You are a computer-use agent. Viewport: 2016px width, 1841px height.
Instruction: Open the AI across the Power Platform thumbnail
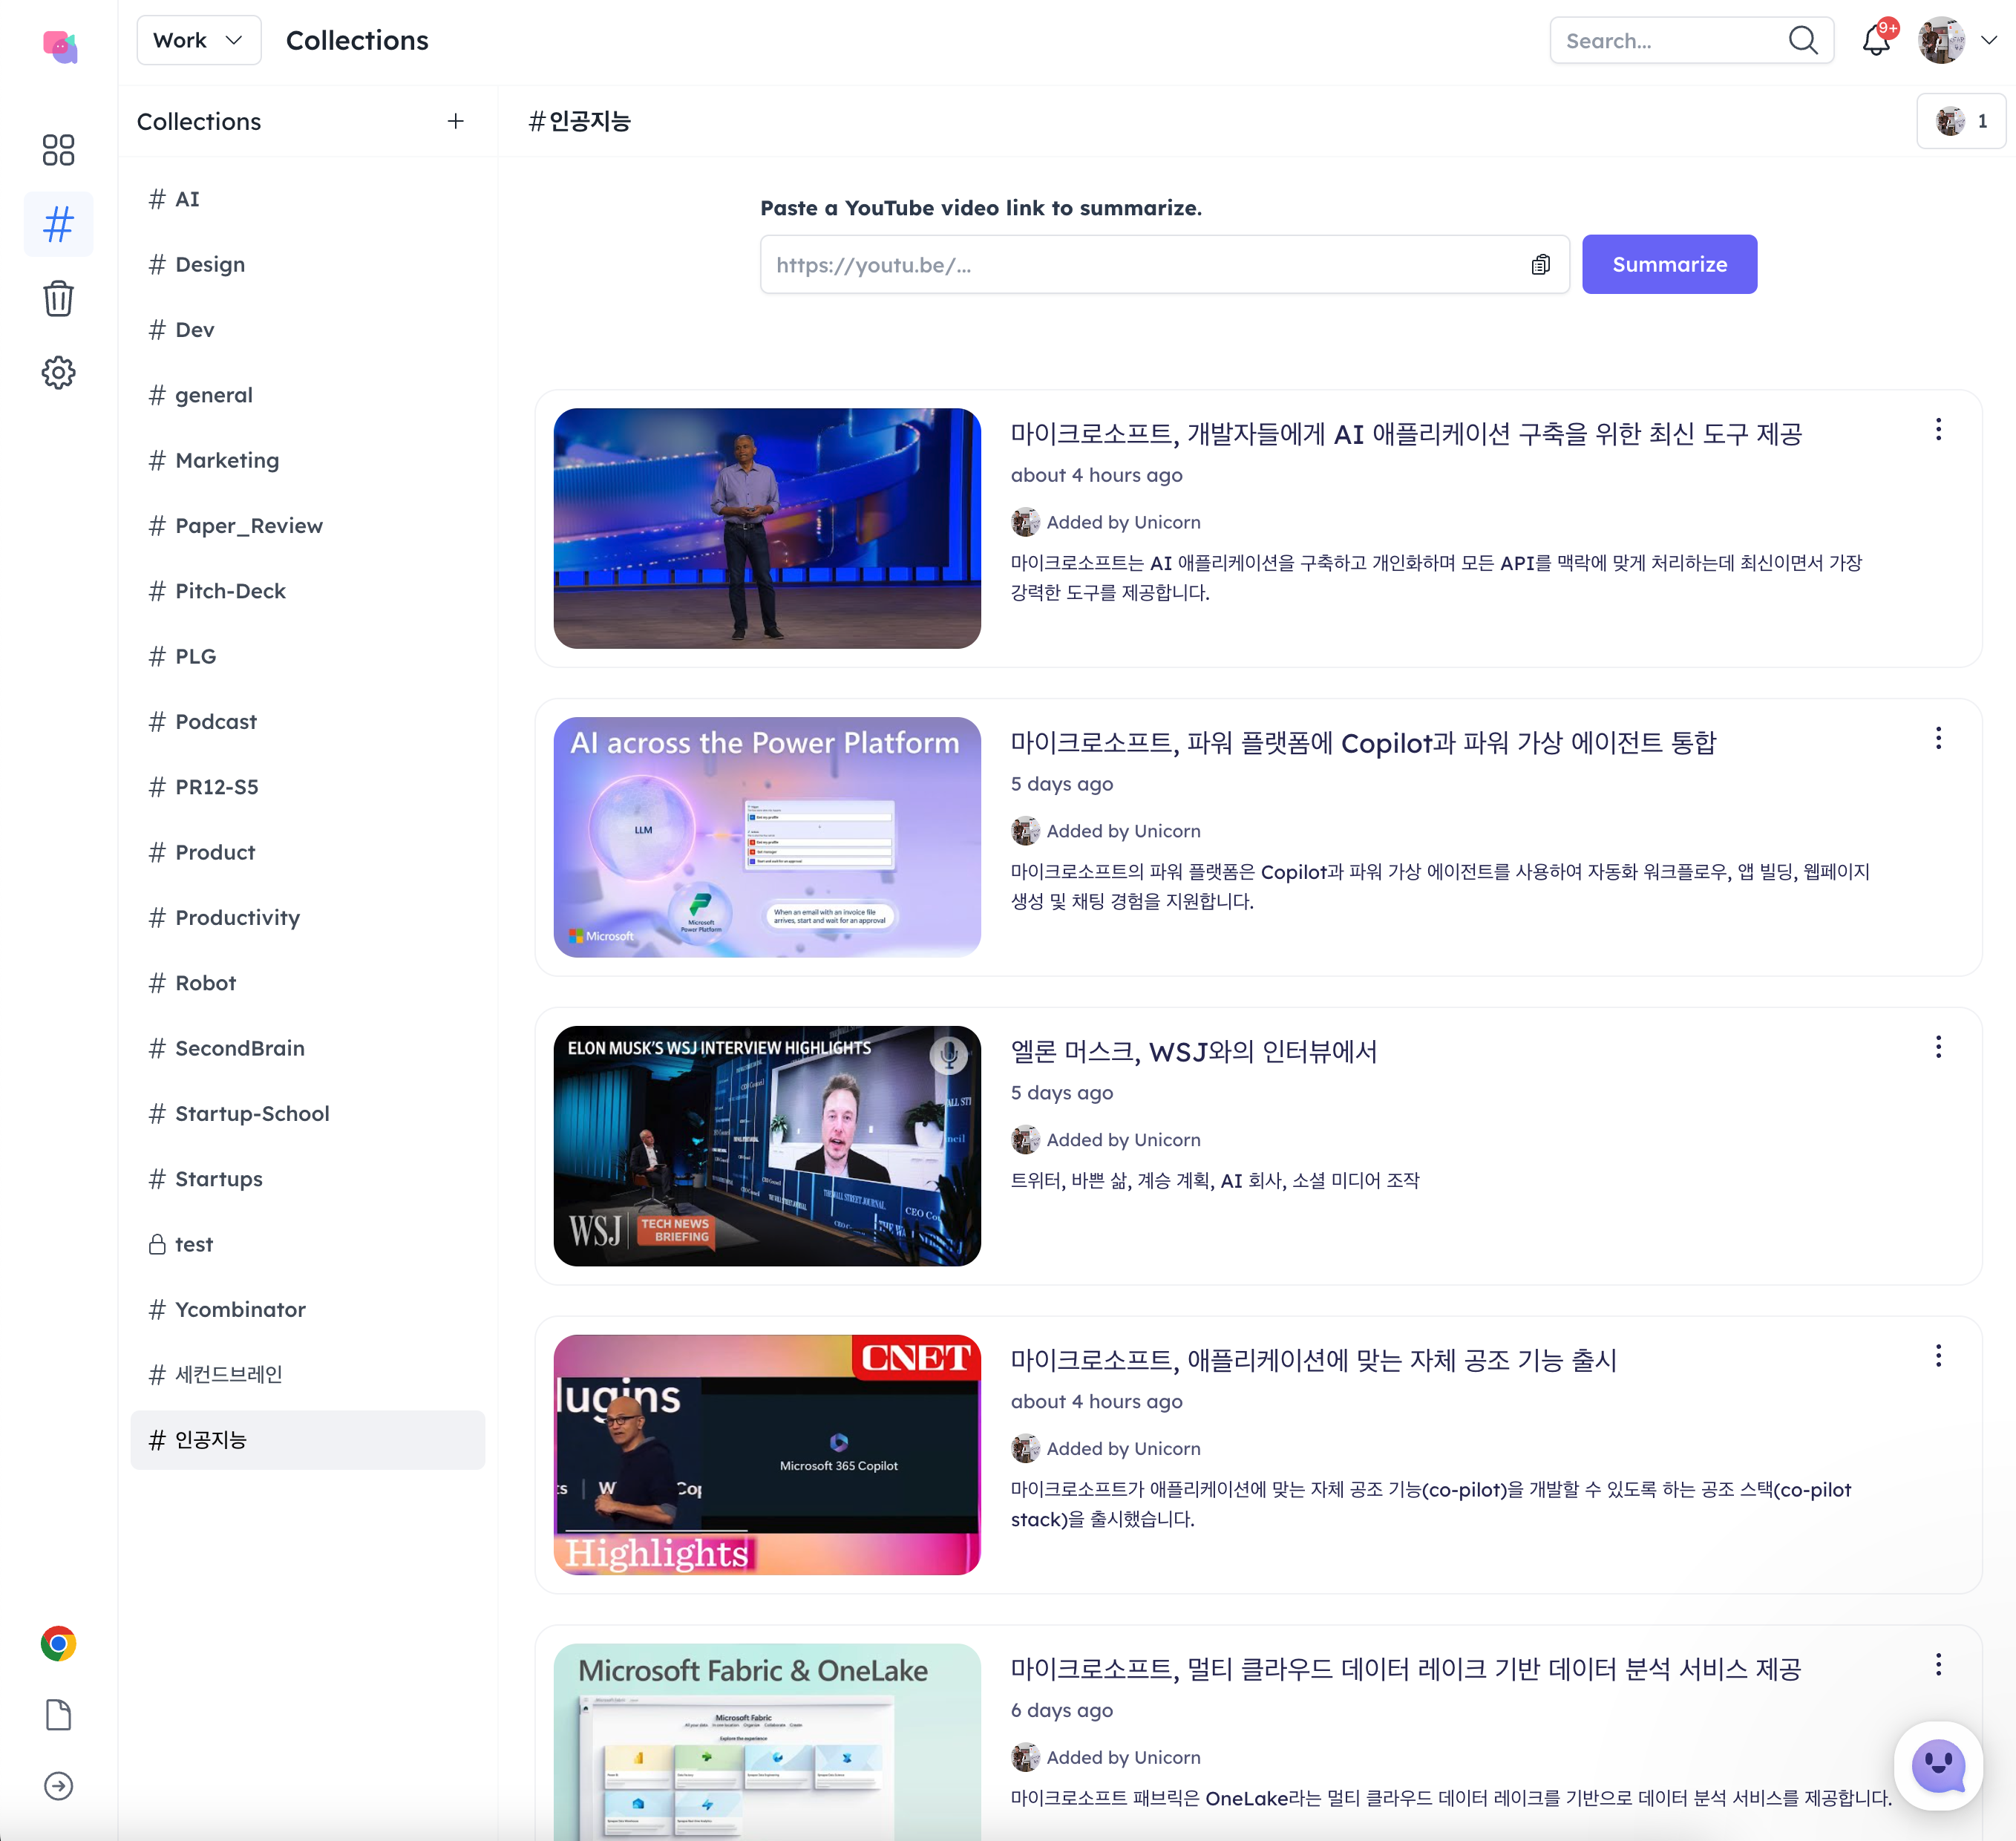[767, 837]
